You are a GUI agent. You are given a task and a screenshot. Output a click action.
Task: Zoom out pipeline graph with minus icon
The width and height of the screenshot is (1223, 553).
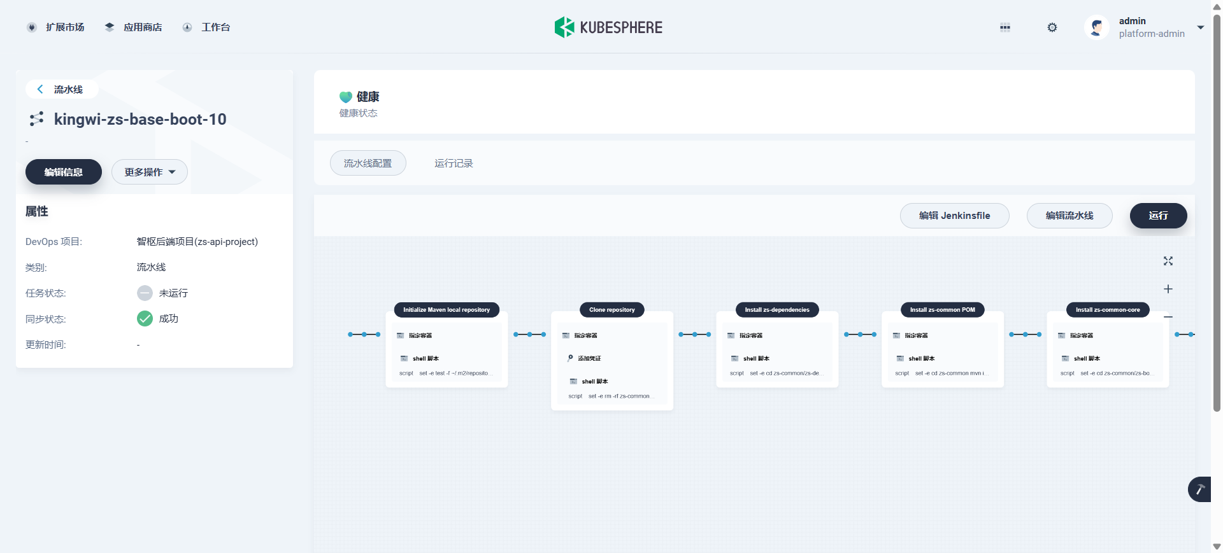click(x=1168, y=316)
